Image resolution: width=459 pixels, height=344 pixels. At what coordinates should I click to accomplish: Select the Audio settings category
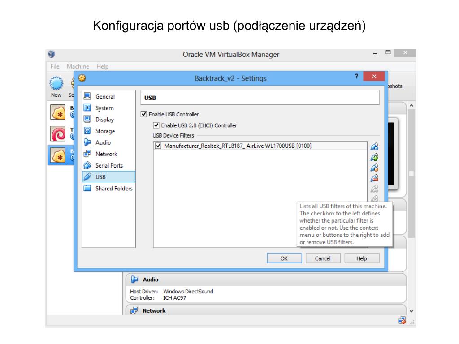108,142
